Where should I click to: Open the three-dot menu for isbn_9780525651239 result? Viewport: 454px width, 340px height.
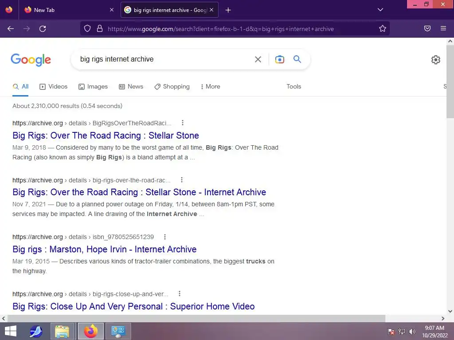(x=165, y=237)
